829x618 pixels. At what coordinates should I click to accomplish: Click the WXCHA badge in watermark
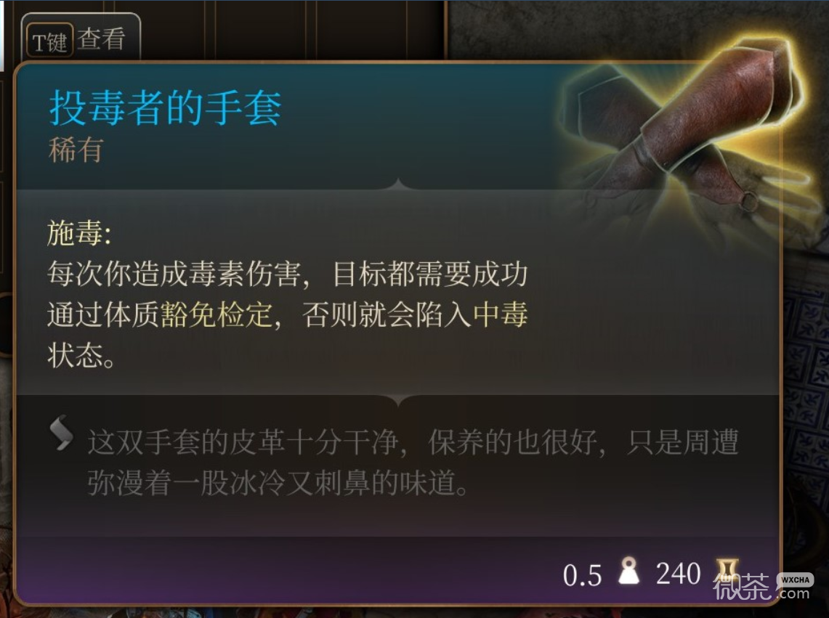tap(795, 580)
